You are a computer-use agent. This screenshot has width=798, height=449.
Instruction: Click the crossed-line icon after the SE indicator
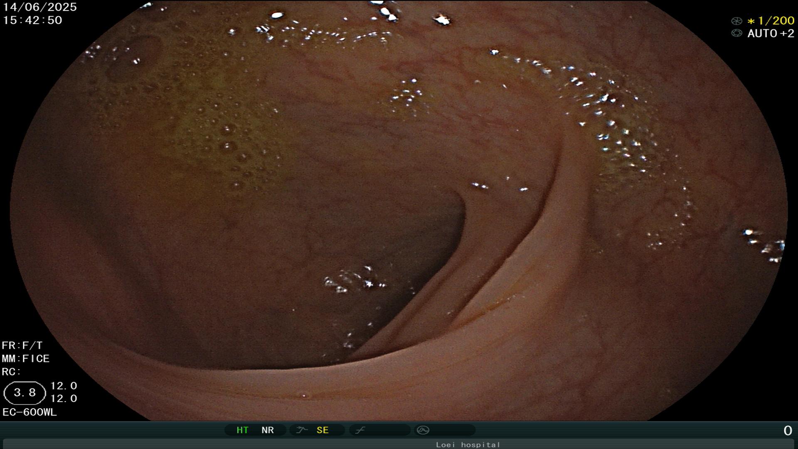point(360,430)
